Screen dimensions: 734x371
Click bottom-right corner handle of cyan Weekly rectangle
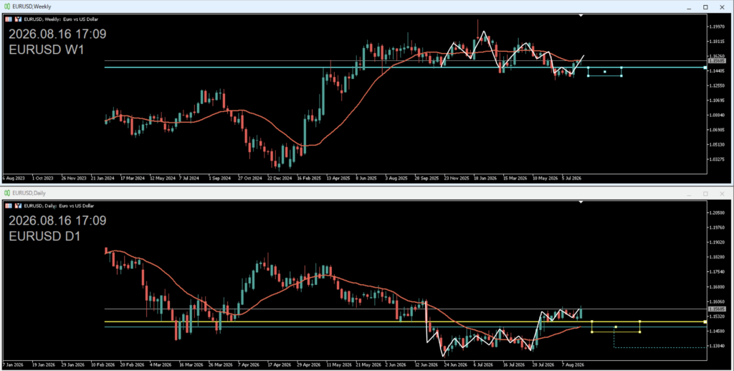tap(621, 76)
